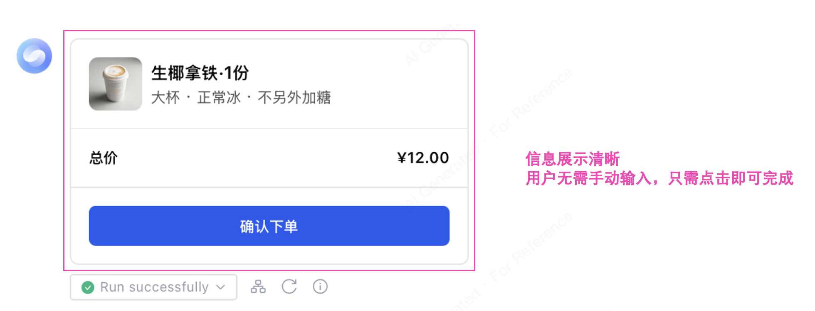815x311 pixels.
Task: Click the 正常冰 ice option text
Action: (219, 98)
